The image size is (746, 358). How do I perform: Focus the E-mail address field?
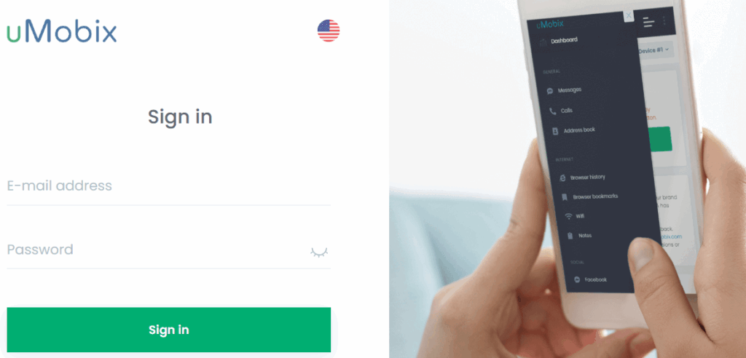pyautogui.click(x=168, y=186)
